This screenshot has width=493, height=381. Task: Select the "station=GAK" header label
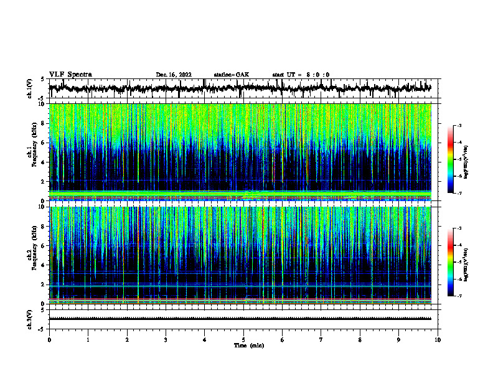[232, 75]
